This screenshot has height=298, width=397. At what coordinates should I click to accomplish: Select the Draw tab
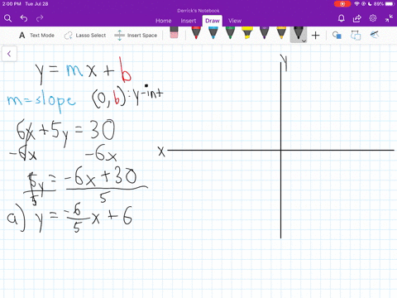(213, 21)
